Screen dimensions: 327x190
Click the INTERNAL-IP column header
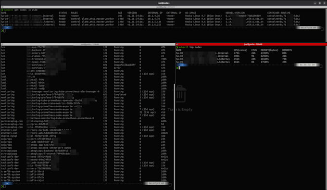point(155,13)
